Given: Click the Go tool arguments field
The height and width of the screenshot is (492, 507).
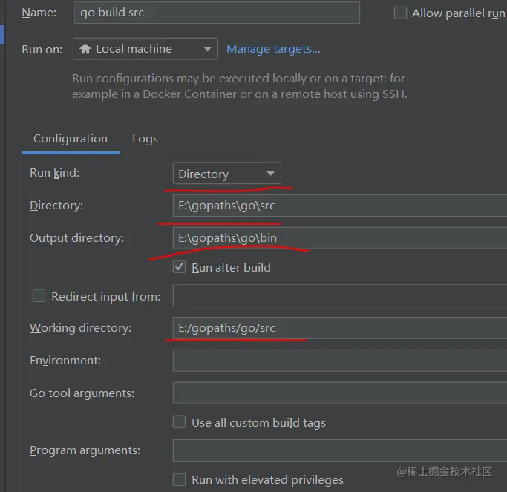Looking at the screenshot, I should point(339,393).
